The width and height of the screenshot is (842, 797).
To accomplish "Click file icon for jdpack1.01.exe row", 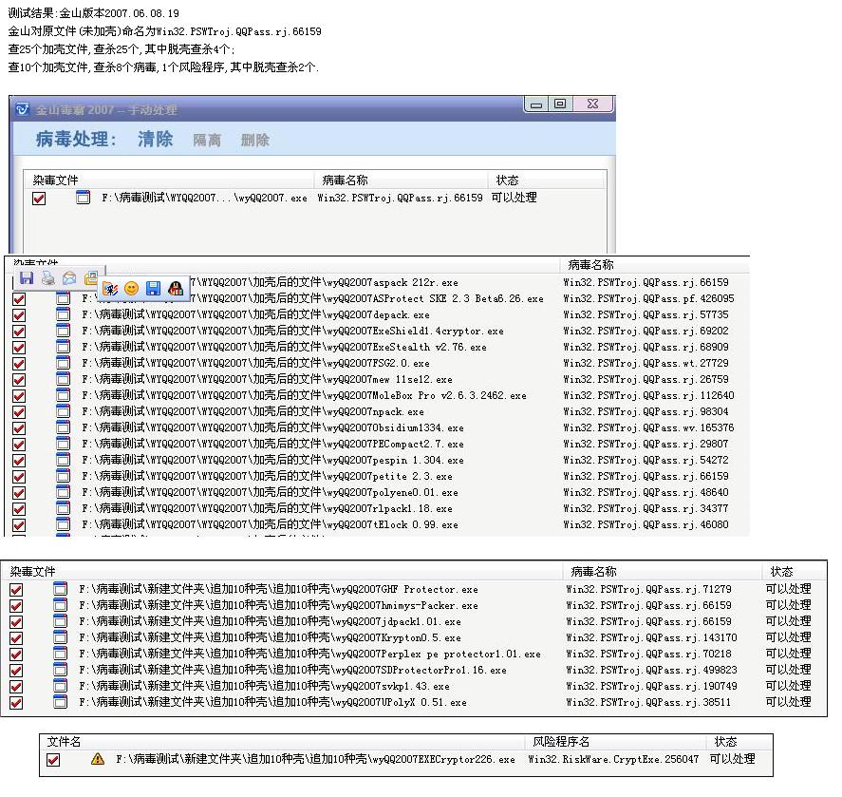I will 60,621.
